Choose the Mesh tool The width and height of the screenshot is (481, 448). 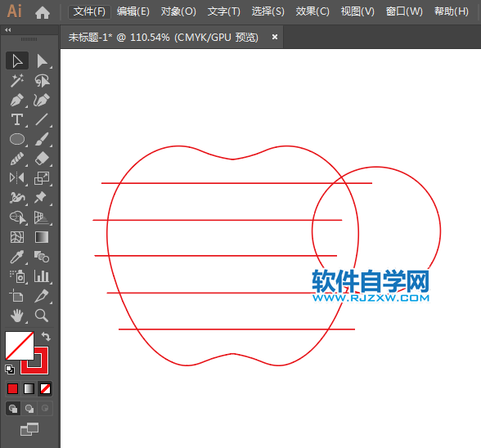17,237
